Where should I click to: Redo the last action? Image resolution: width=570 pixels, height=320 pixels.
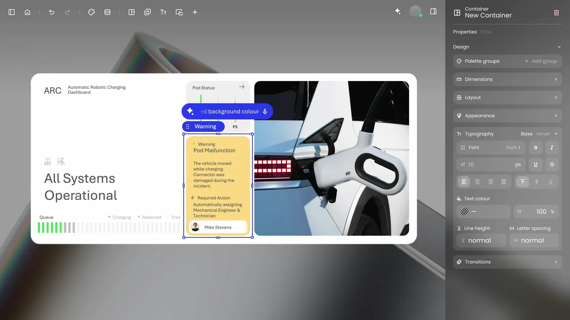click(67, 12)
